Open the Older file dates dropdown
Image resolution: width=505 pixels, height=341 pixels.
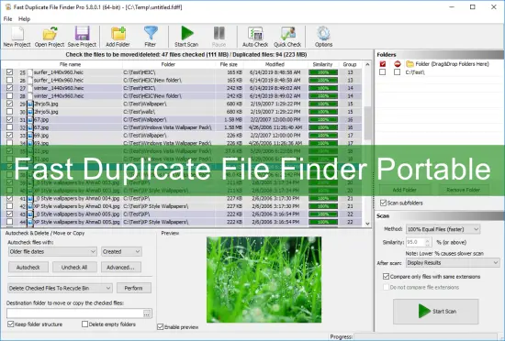52,252
